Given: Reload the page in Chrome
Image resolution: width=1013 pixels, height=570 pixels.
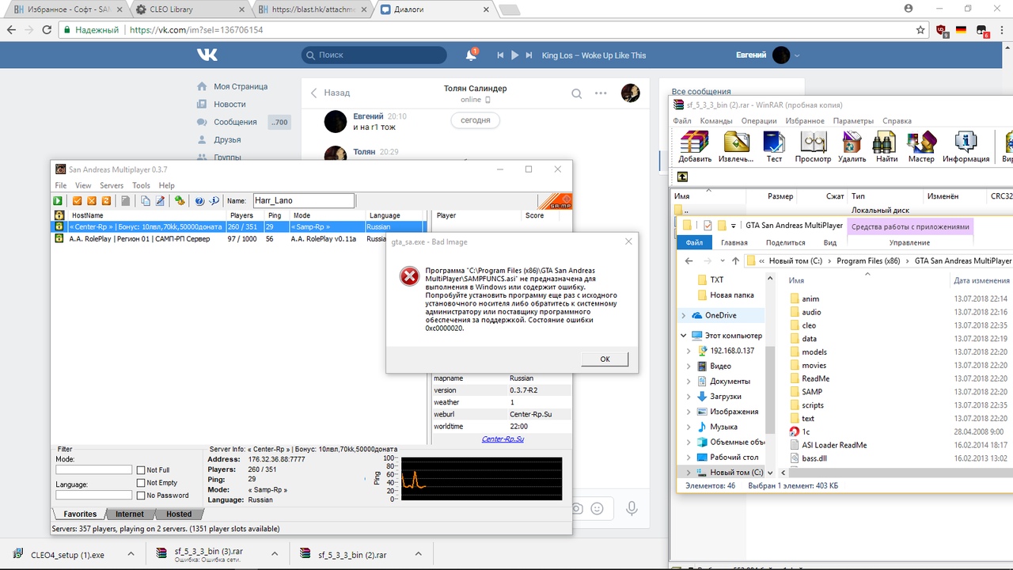Looking at the screenshot, I should [47, 30].
